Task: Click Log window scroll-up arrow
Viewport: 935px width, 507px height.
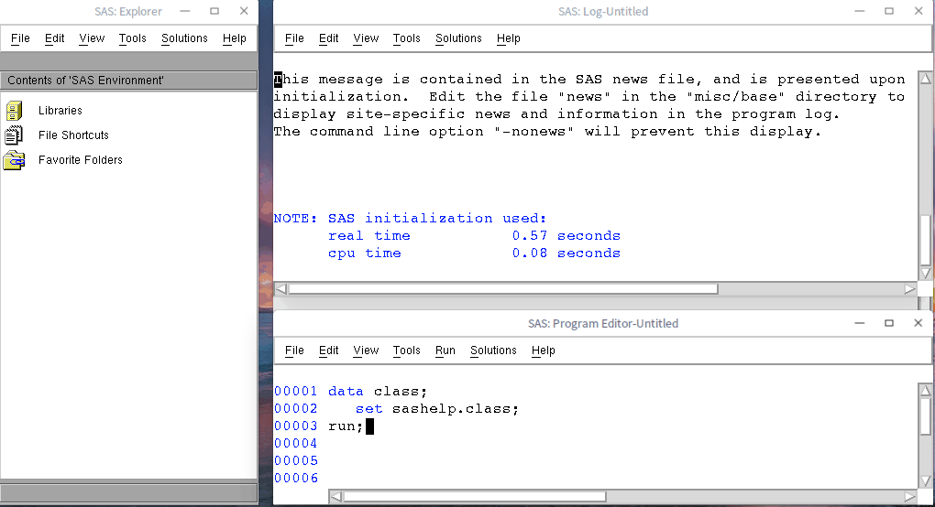Action: pyautogui.click(x=926, y=79)
